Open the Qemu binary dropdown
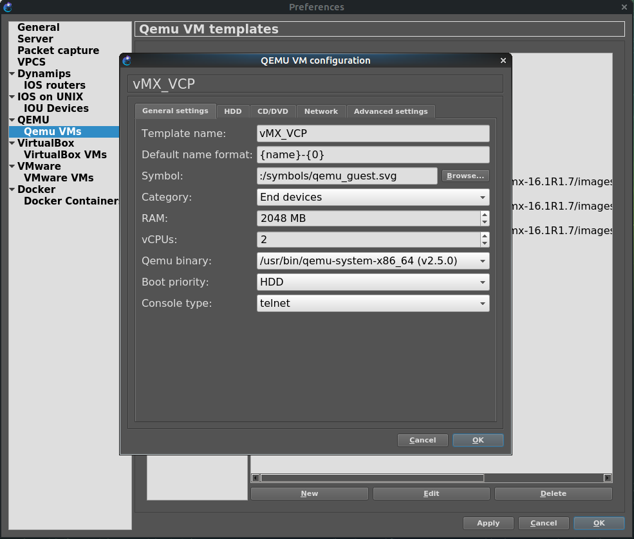The width and height of the screenshot is (634, 539). 373,261
